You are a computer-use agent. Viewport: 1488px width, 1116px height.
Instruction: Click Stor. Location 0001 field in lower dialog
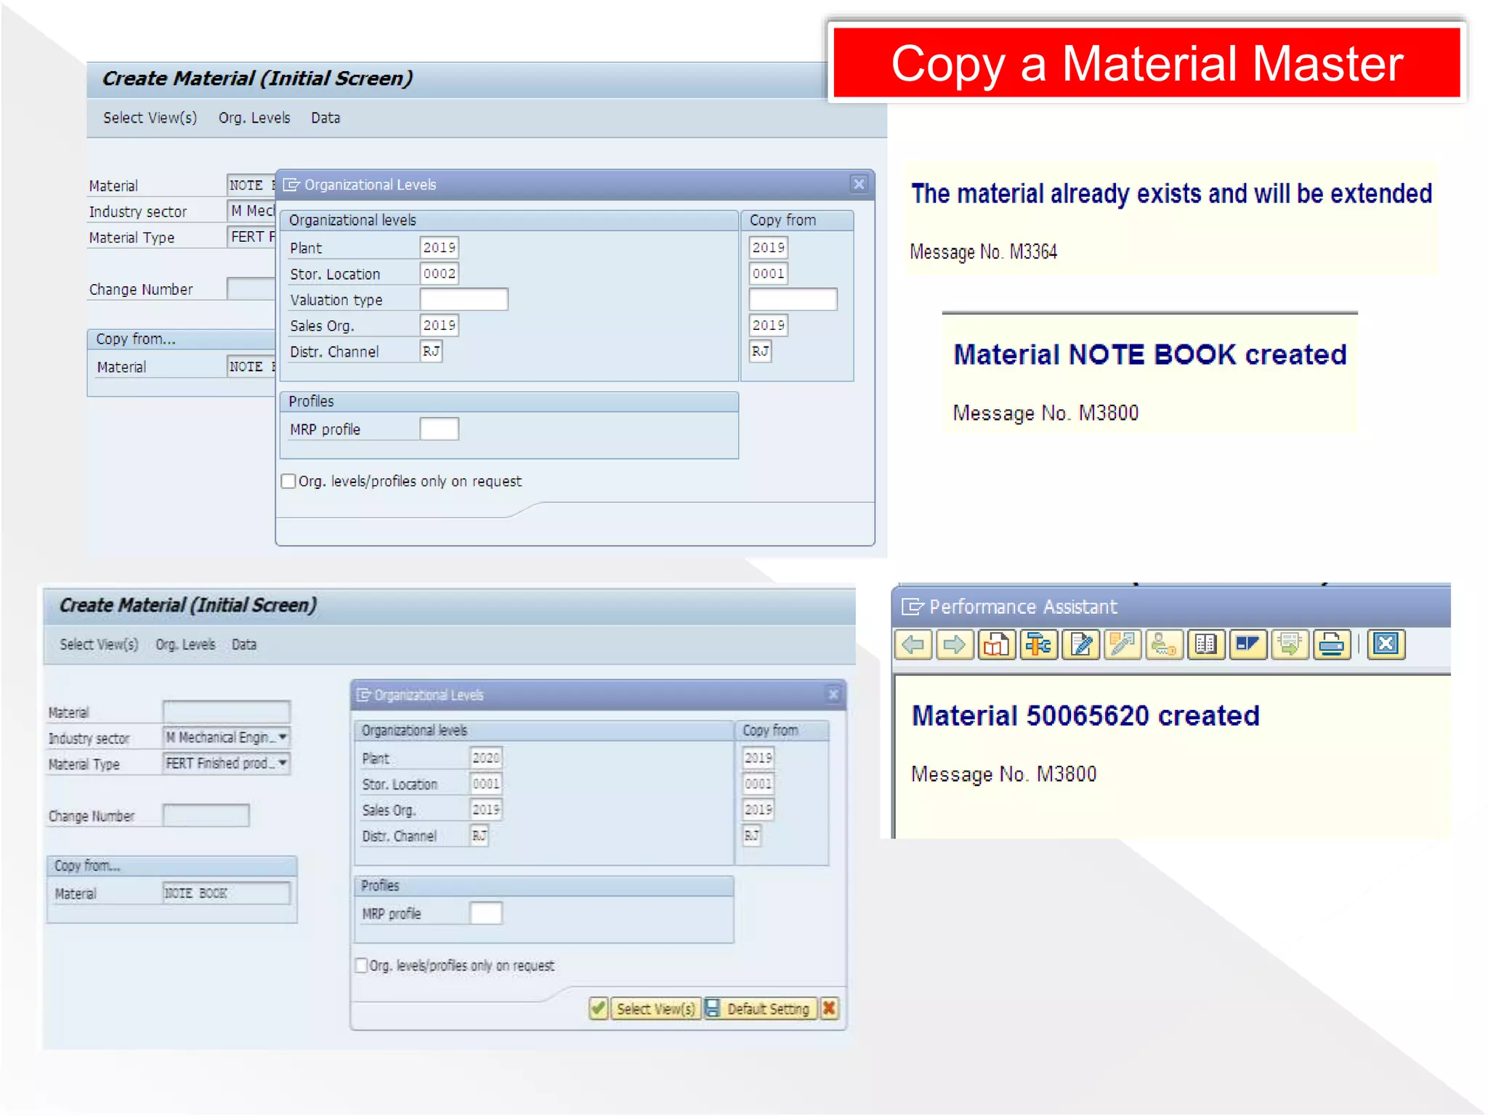coord(486,784)
